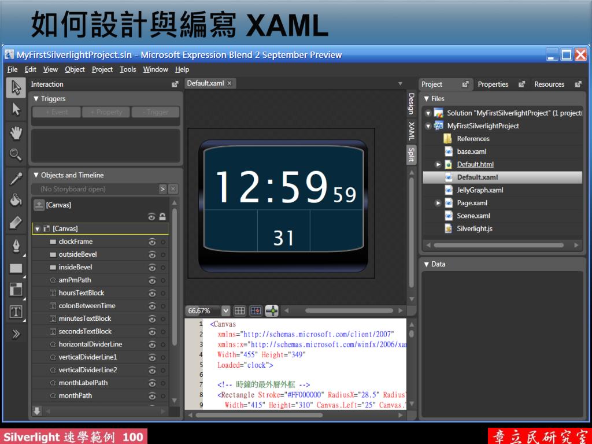
Task: Choose the Pan hand tool
Action: tap(16, 132)
